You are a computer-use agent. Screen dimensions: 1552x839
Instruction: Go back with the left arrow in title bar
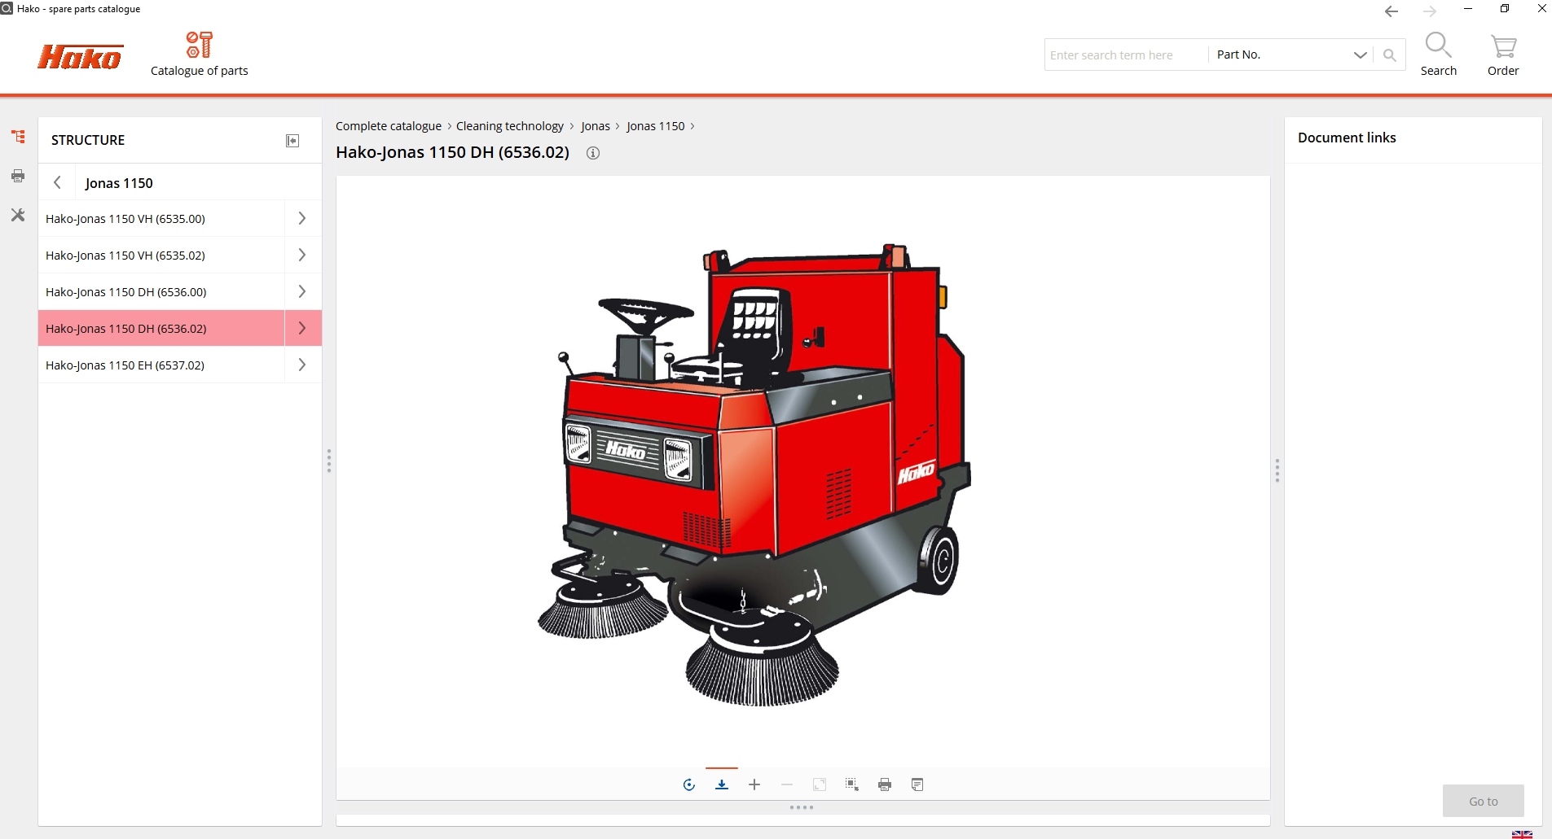[x=1392, y=11]
